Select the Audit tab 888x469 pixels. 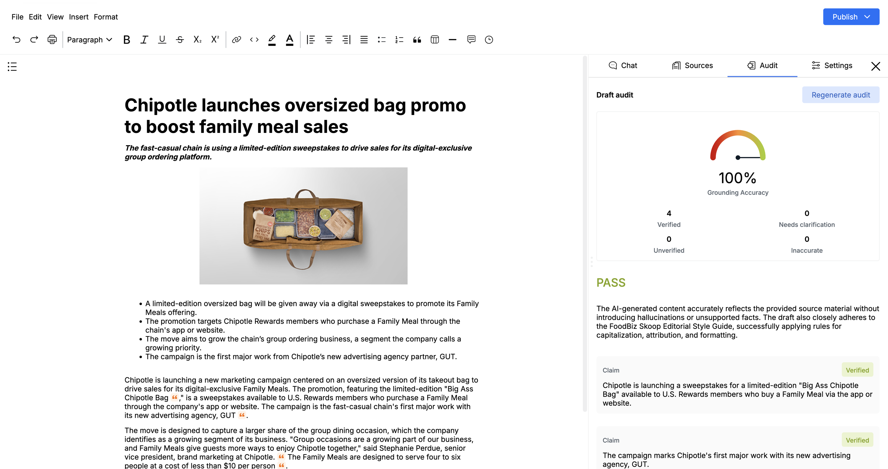point(762,65)
